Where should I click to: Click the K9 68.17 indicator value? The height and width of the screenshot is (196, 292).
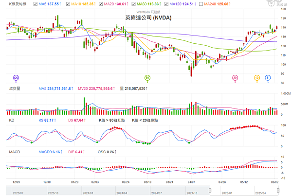[47, 120]
